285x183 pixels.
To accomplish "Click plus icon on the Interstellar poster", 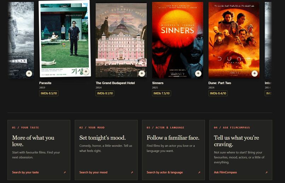I will coord(29,73).
